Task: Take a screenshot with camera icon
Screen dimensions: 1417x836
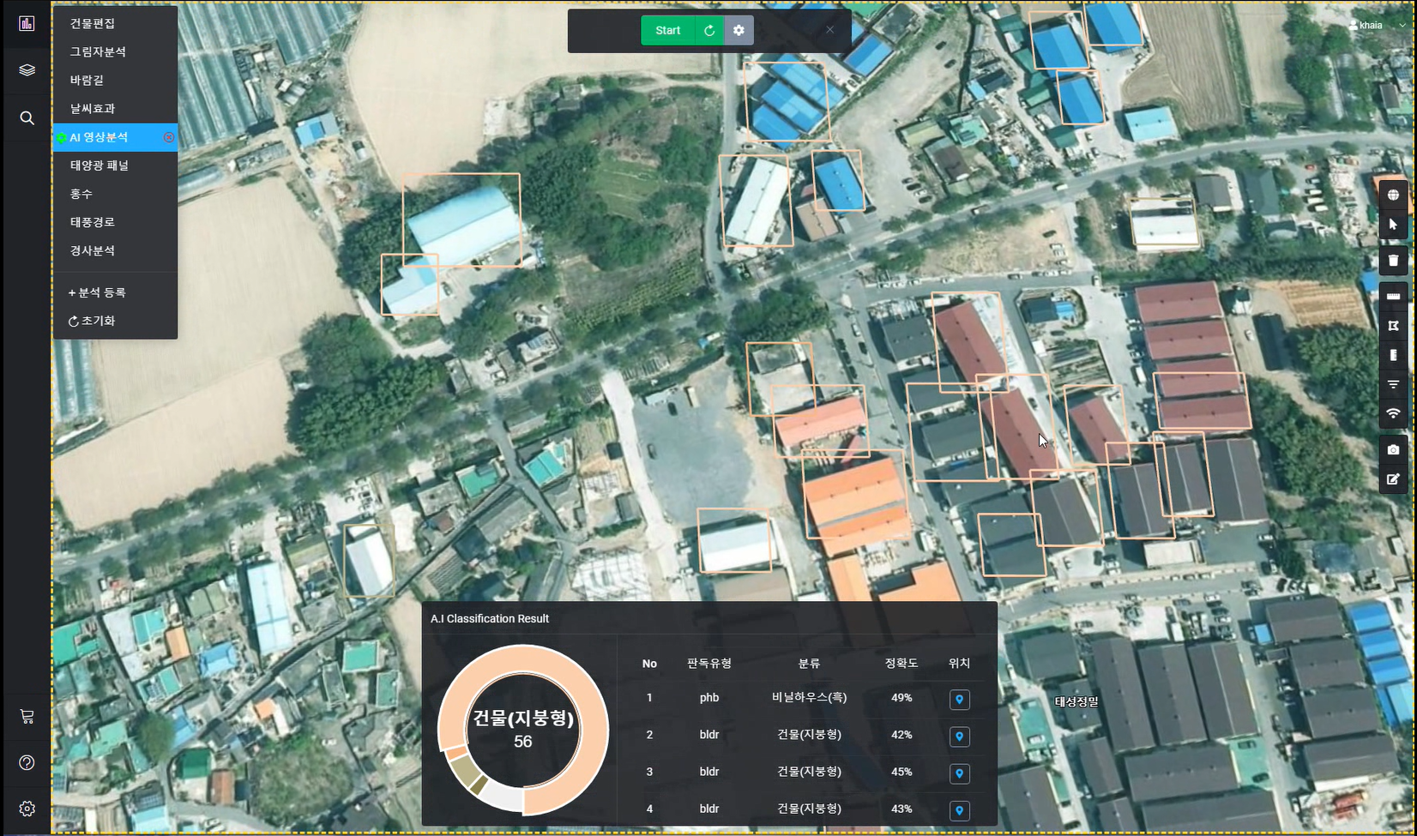Action: point(1393,450)
